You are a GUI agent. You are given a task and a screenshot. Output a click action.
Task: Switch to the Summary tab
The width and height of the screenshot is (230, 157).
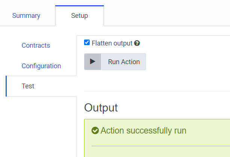(x=26, y=16)
